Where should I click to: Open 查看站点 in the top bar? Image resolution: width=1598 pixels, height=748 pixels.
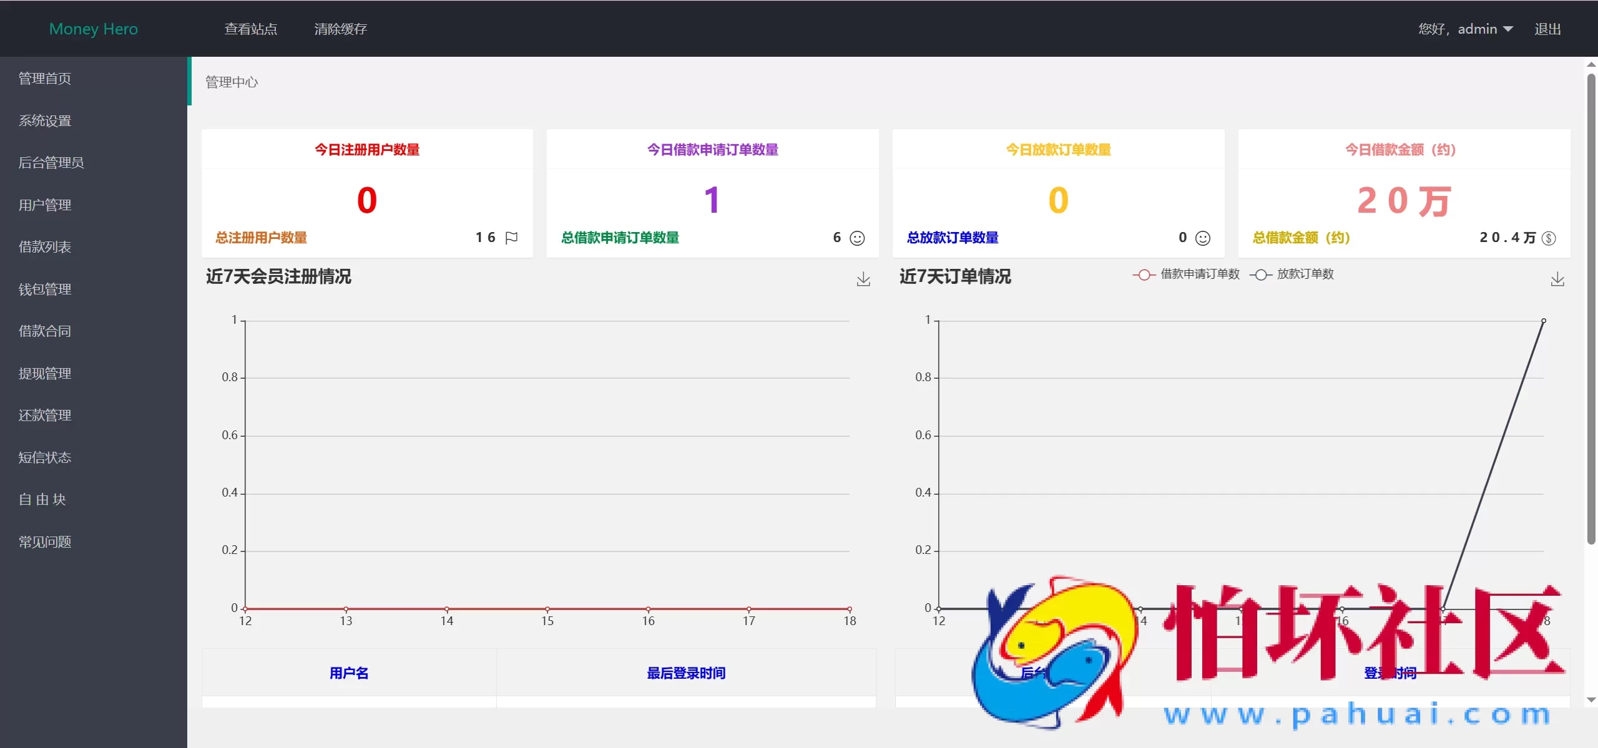point(251,29)
